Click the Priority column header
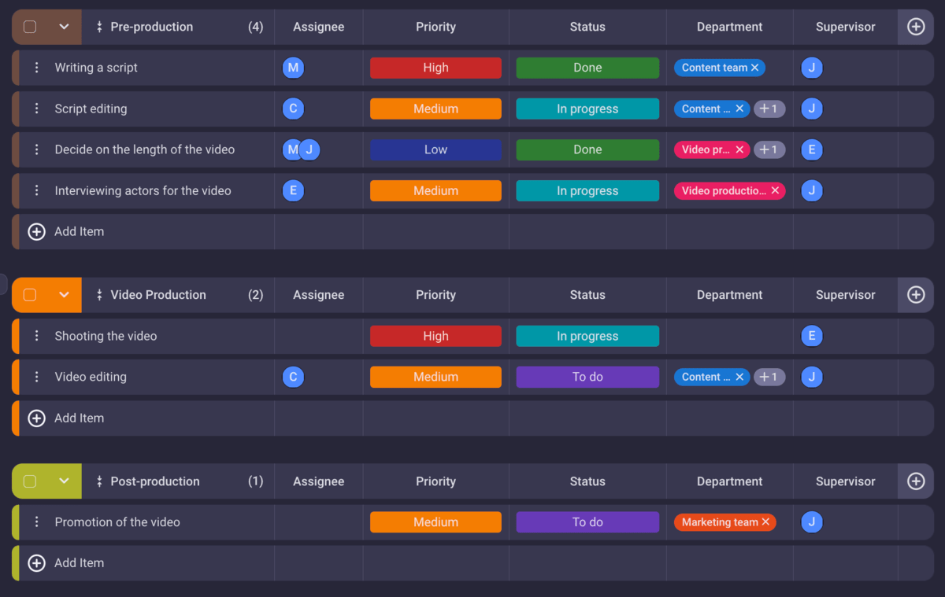 tap(435, 26)
